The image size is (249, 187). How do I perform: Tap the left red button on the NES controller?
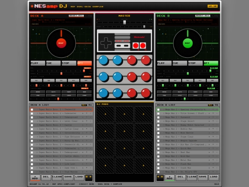136,46
